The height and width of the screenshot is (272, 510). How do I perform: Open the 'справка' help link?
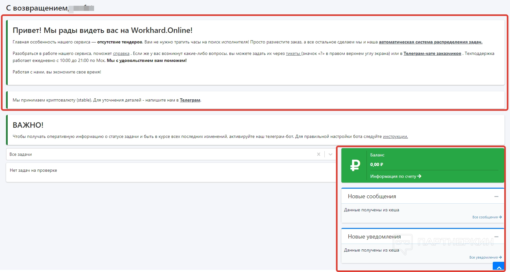[x=121, y=53]
